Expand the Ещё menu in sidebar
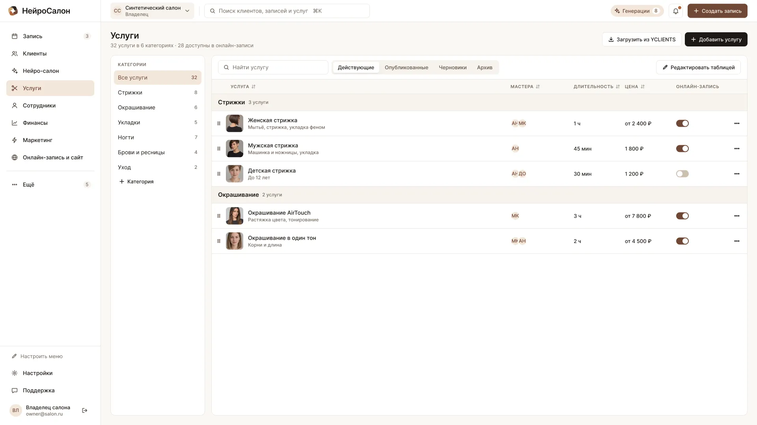Screen dimensions: 757x425 [50, 185]
